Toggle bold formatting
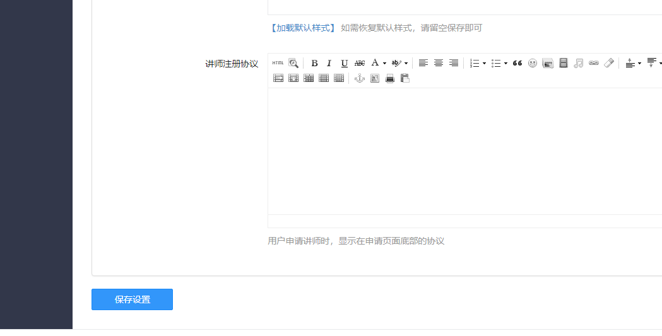The height and width of the screenshot is (336, 662). coord(314,63)
